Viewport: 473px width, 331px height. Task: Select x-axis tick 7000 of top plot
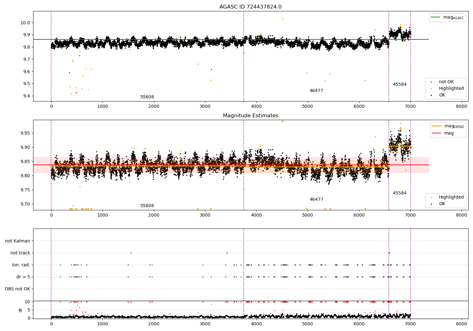point(410,107)
